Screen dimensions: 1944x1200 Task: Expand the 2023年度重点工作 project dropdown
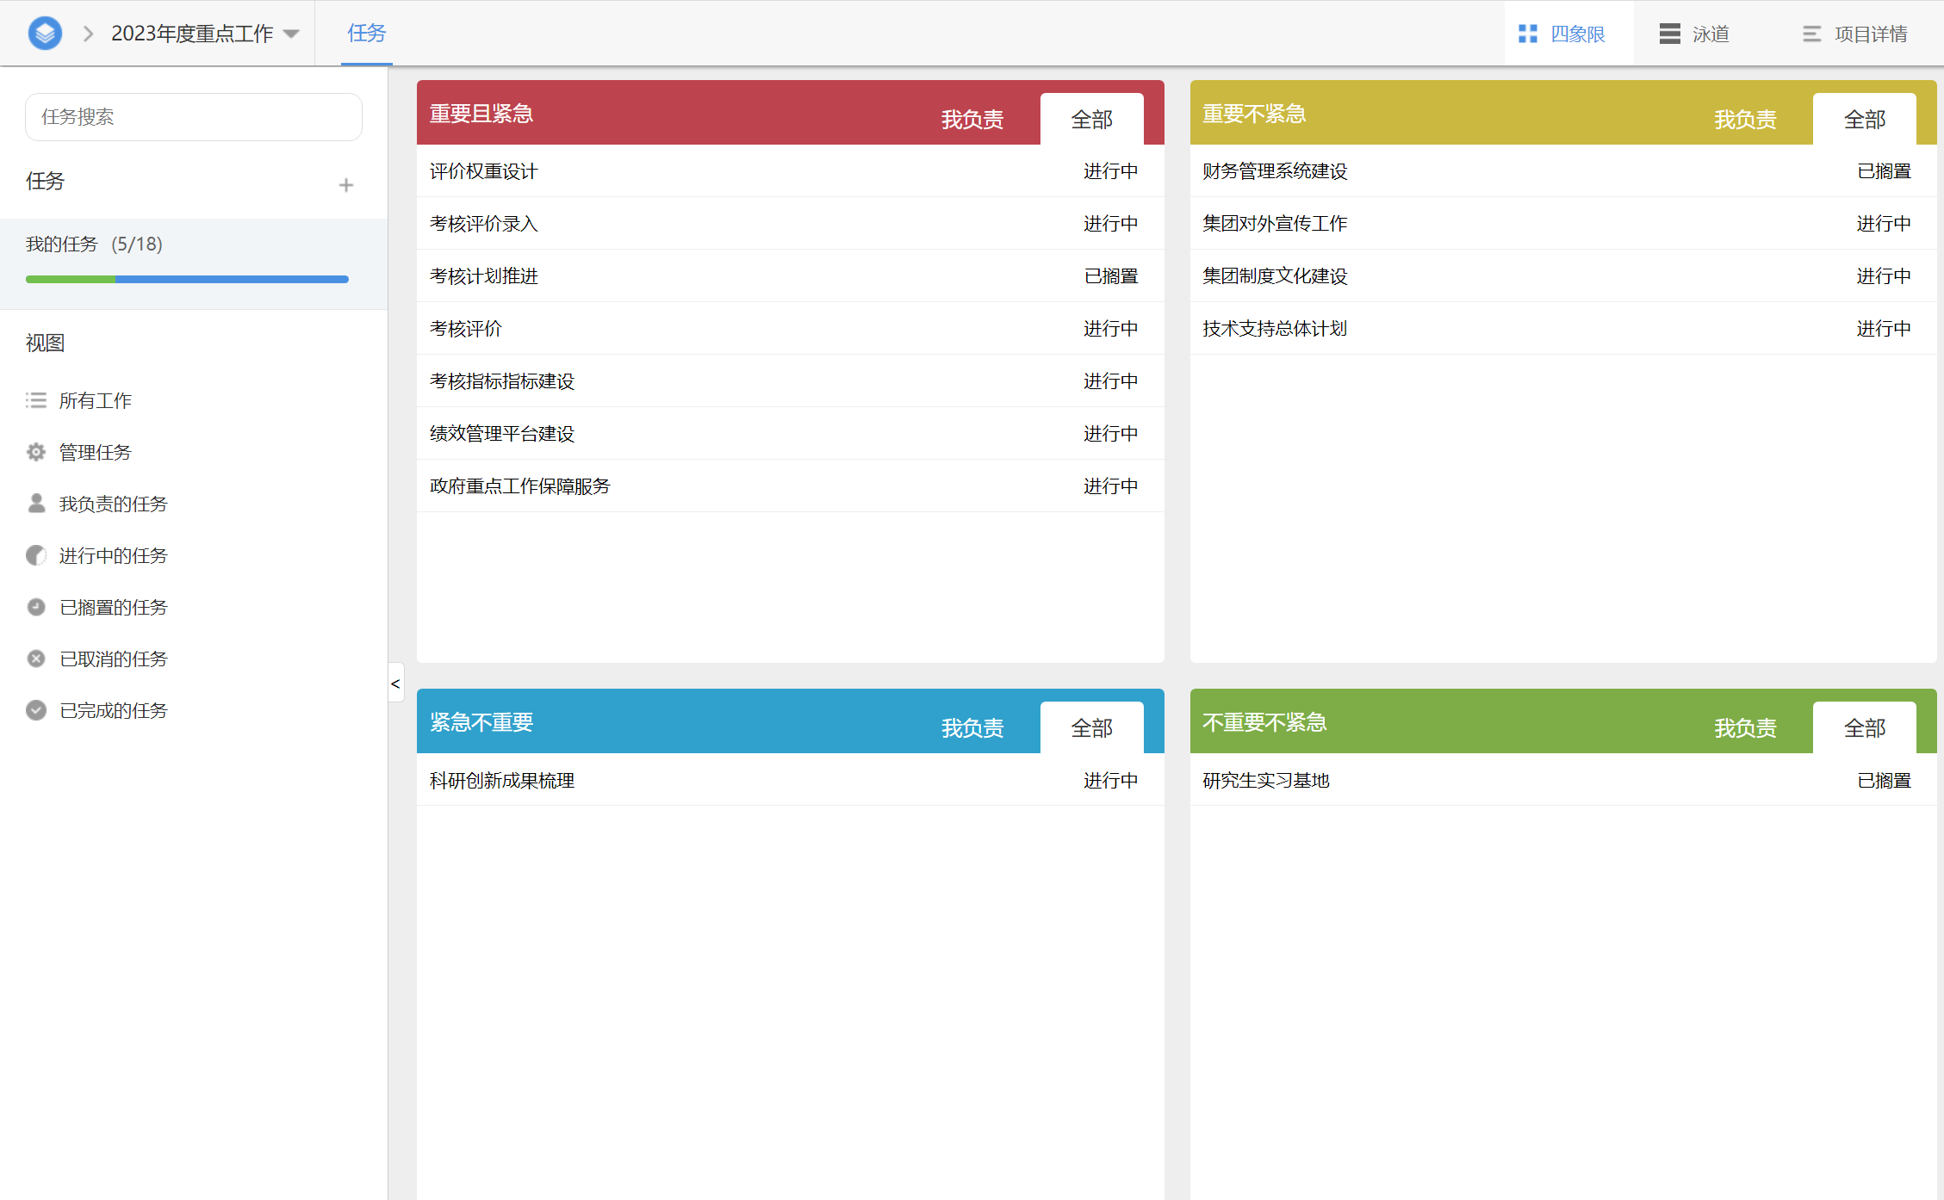(291, 34)
